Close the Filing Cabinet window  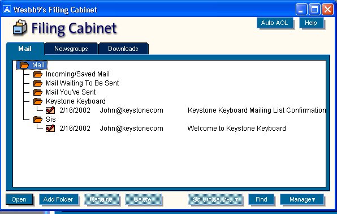[x=327, y=10]
